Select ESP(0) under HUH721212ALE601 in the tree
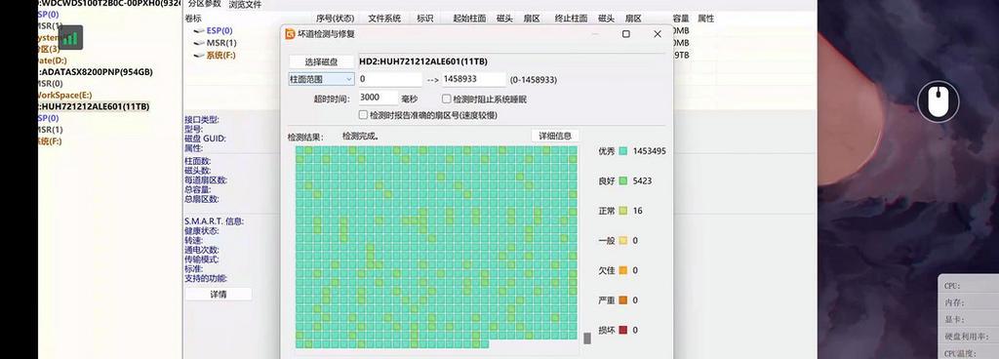 tap(49, 118)
